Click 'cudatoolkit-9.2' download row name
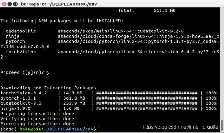Screen dimensions: 224x133 tap(21, 103)
